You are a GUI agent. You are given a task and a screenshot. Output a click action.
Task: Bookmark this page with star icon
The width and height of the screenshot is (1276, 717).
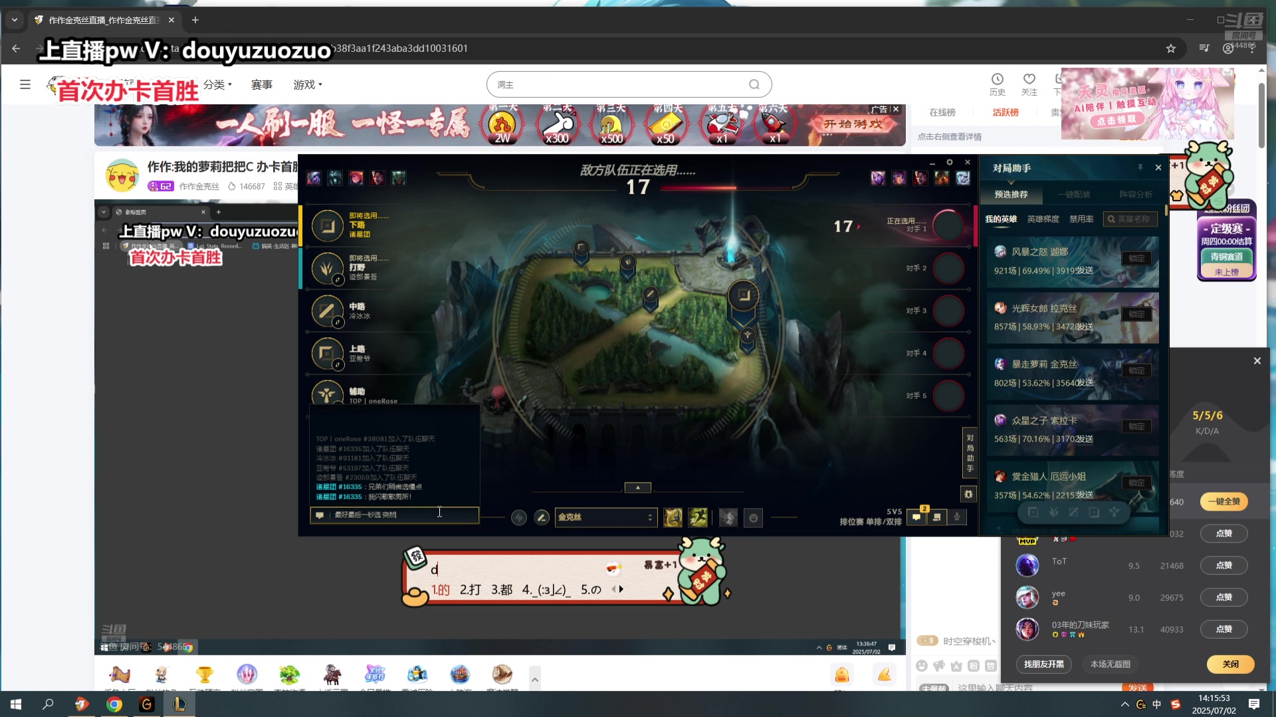1171,48
